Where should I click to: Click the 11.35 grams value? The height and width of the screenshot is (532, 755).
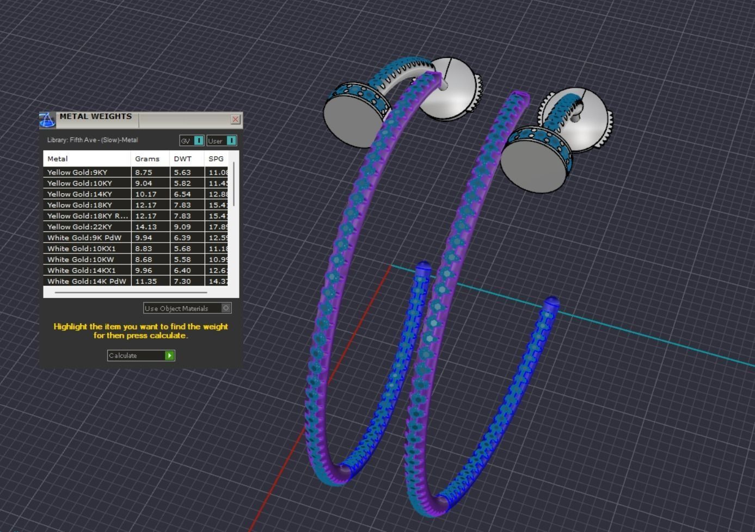[x=145, y=281]
